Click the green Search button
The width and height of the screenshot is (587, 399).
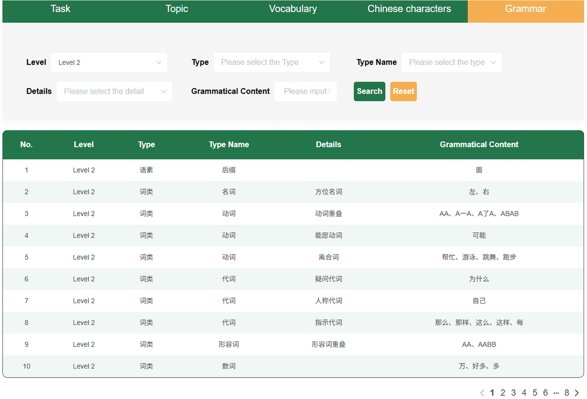click(369, 92)
